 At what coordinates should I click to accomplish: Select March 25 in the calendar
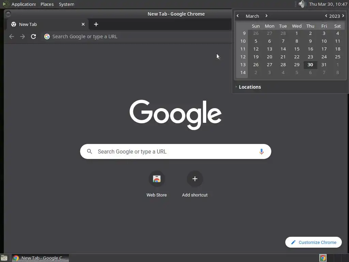338,57
